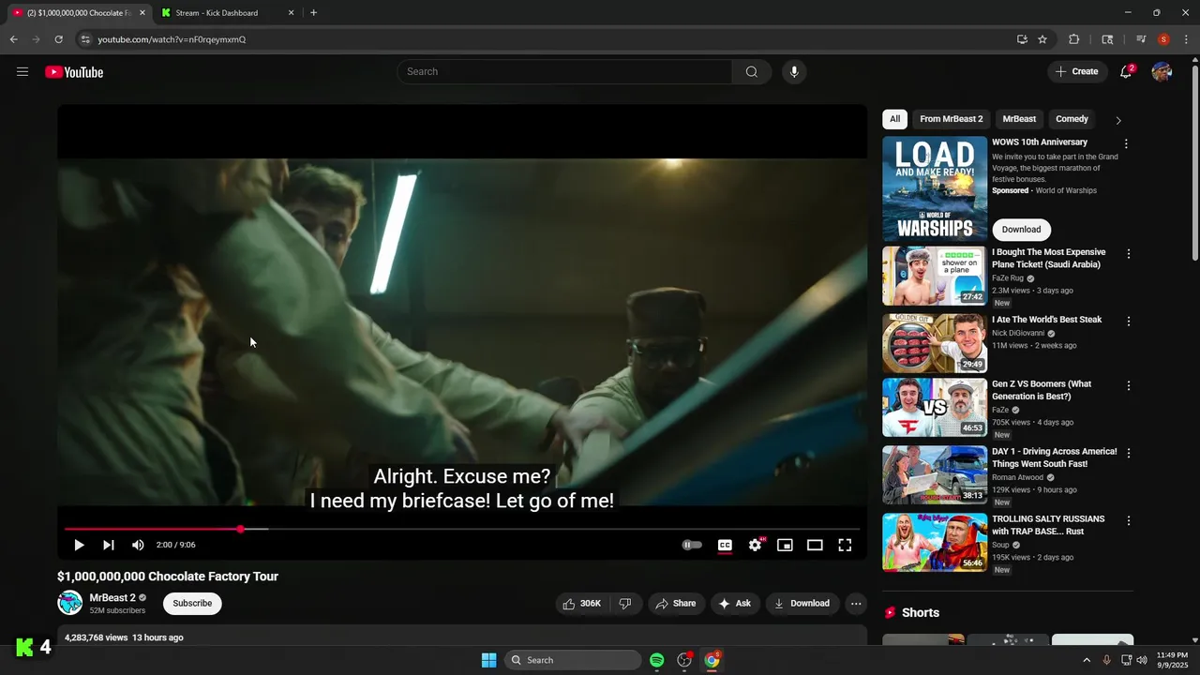This screenshot has width=1200, height=675.
Task: Open menu for TROLLING SALTY RUSSIANS video
Action: (1128, 520)
